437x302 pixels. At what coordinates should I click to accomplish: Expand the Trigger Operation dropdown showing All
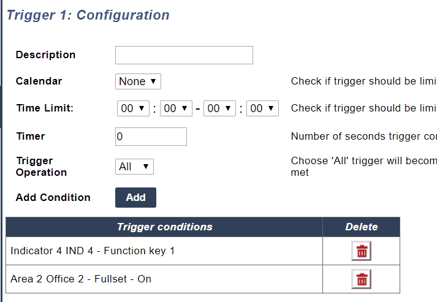coord(134,167)
